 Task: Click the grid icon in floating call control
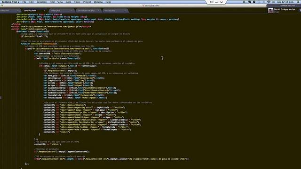(x=211, y=2)
